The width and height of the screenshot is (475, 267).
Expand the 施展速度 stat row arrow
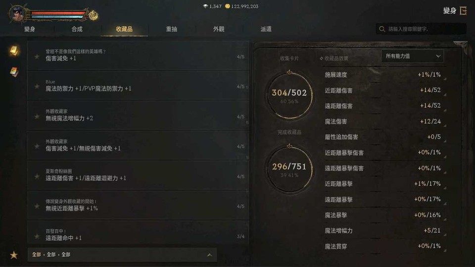(445, 79)
